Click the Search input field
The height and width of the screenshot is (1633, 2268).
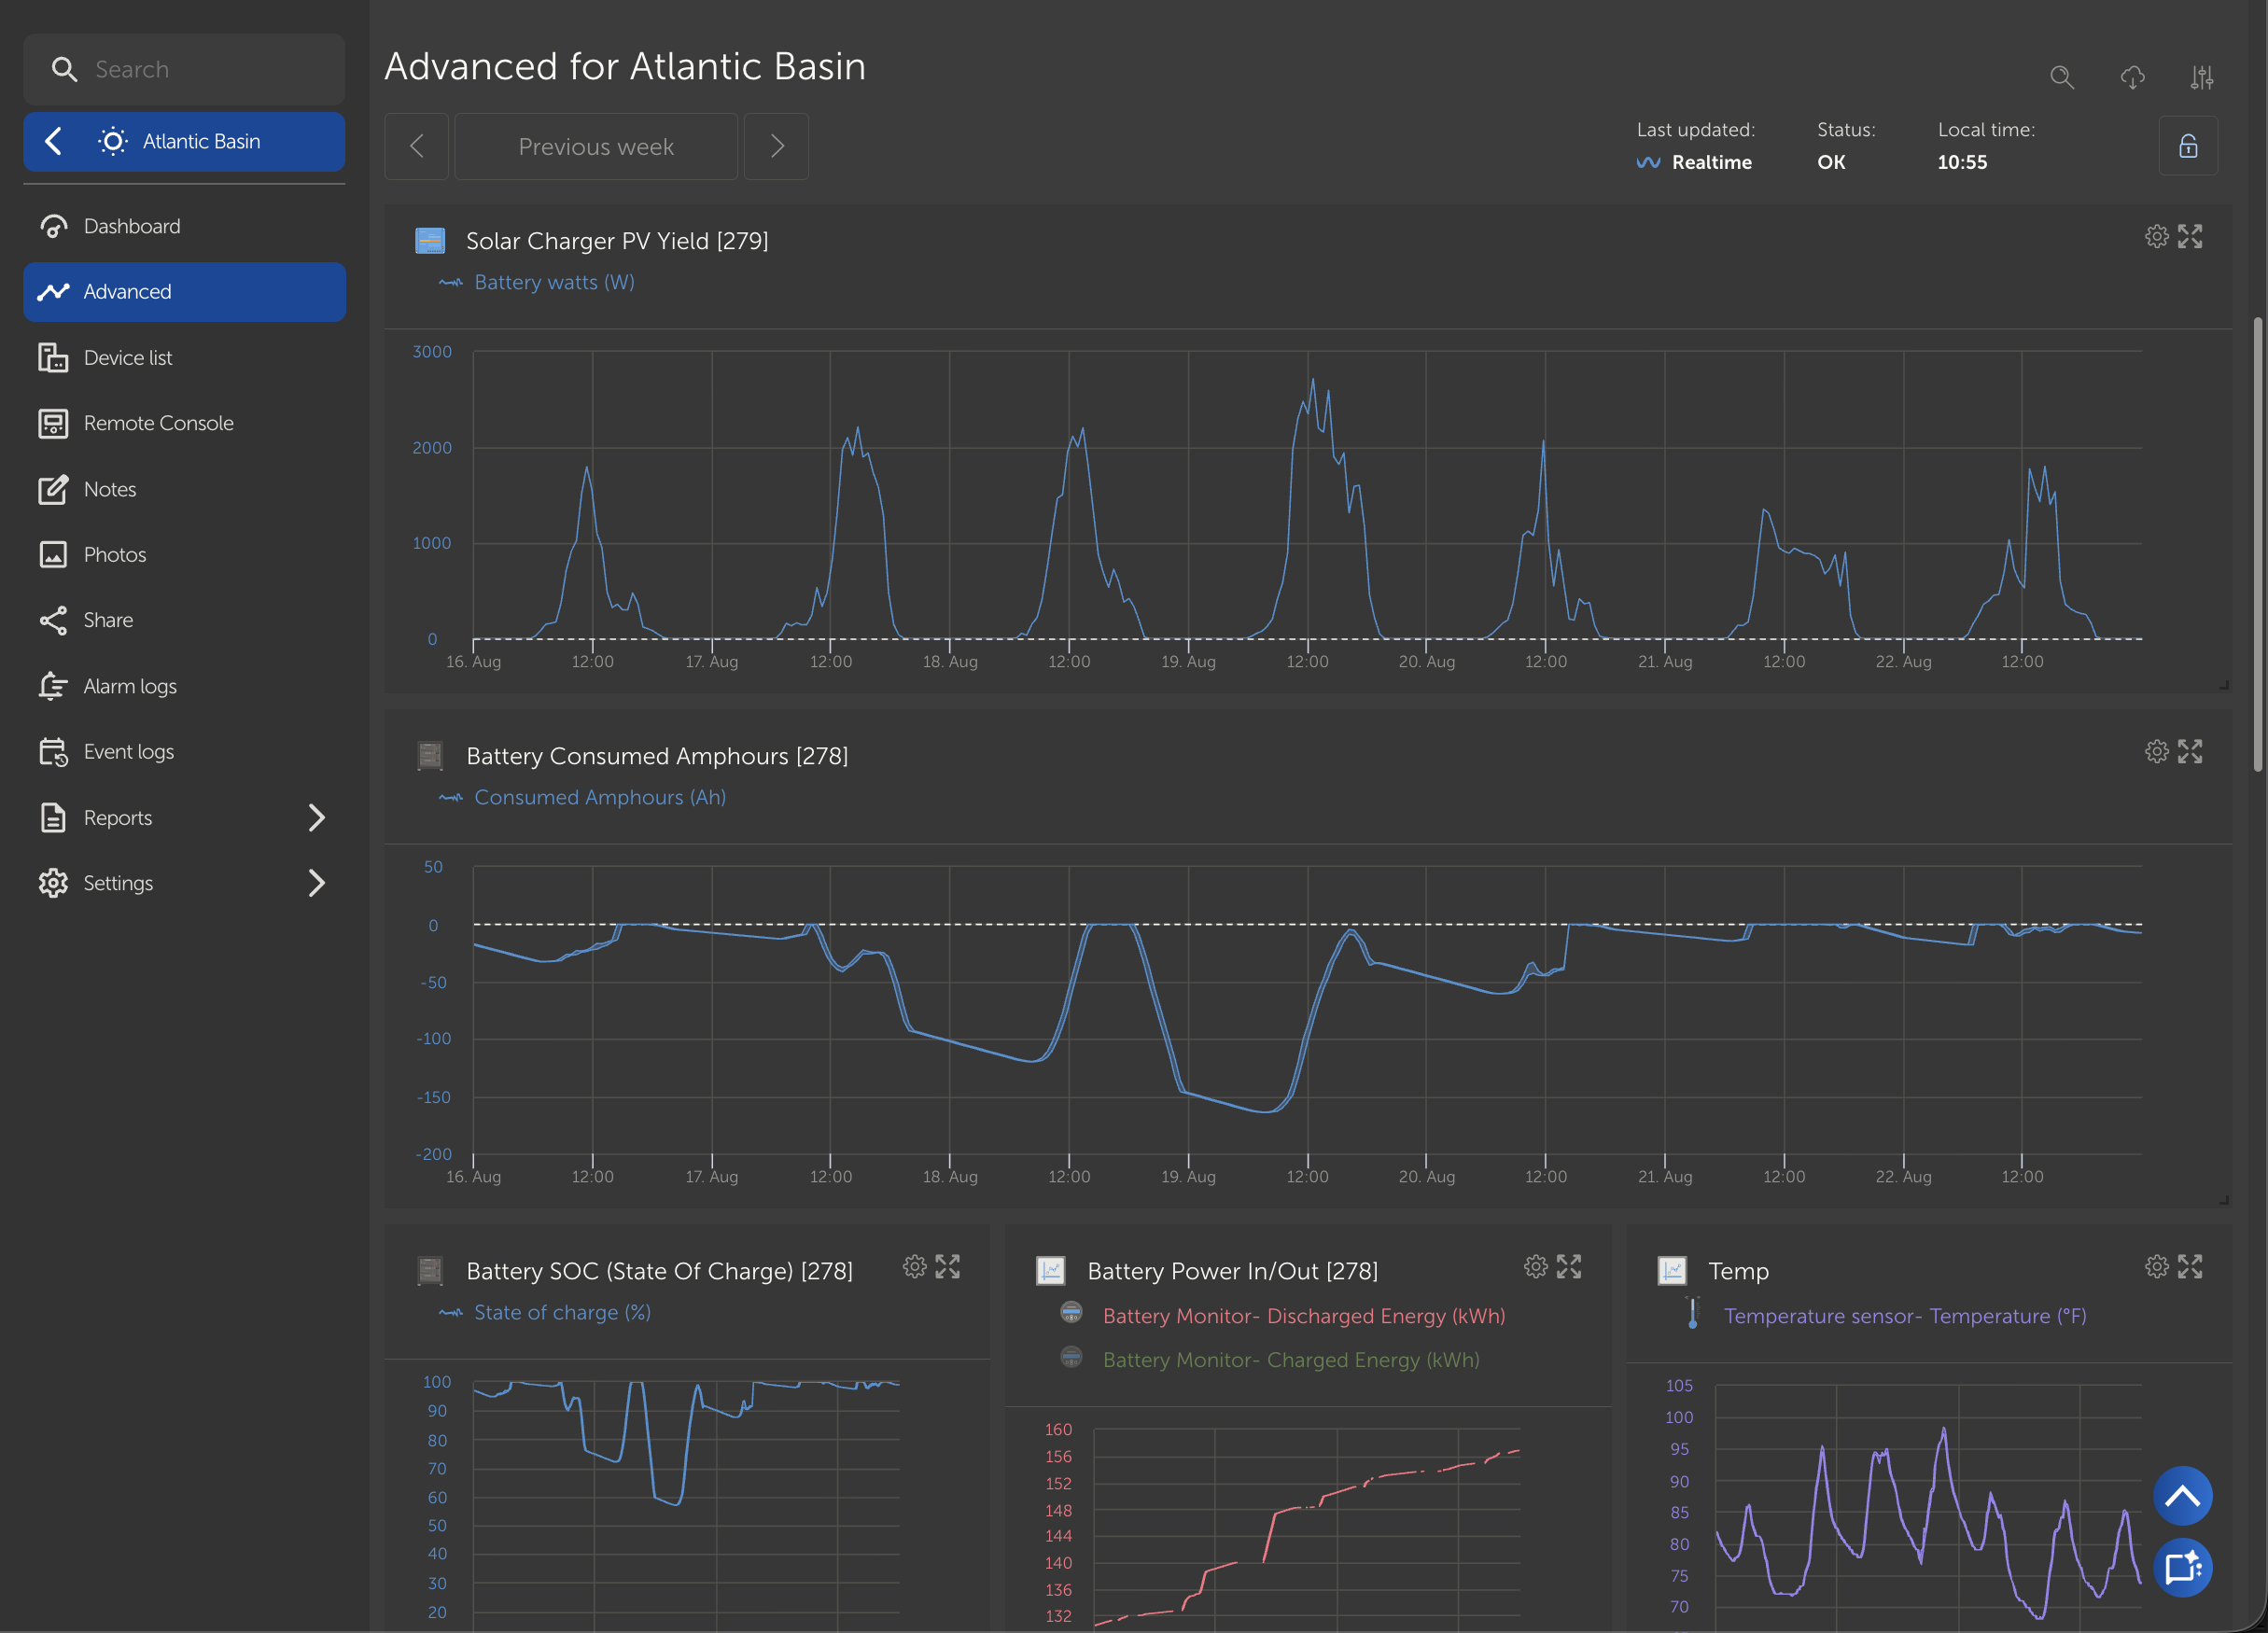pyautogui.click(x=184, y=69)
